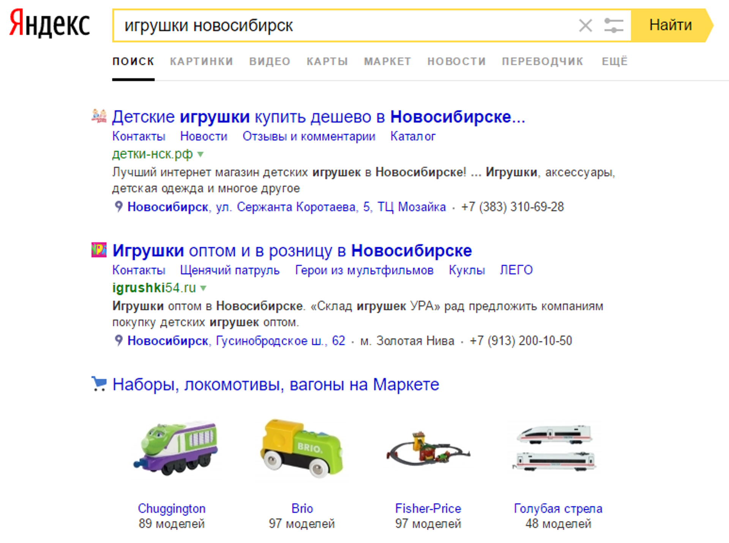This screenshot has height=543, width=729.
Task: Switch to Картинки tab
Action: (x=202, y=61)
